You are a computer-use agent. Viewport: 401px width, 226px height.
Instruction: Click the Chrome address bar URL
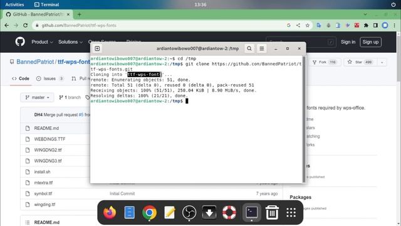79,25
